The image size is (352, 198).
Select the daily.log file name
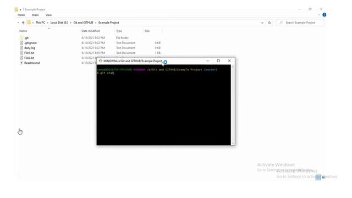[30, 48]
